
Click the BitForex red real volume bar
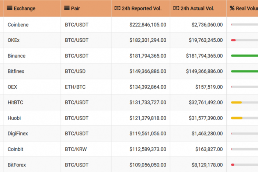click(233, 165)
